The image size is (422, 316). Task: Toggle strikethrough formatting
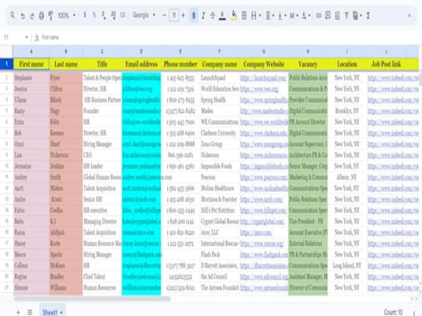tap(212, 15)
